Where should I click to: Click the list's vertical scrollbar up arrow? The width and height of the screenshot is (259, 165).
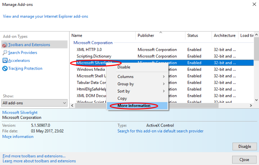click(256, 34)
